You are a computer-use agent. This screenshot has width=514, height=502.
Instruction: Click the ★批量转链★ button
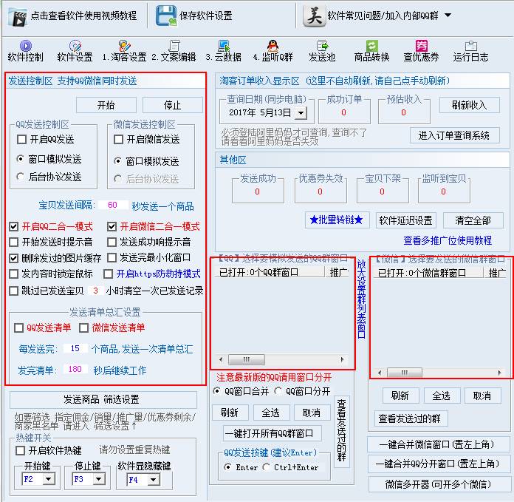[x=336, y=220]
